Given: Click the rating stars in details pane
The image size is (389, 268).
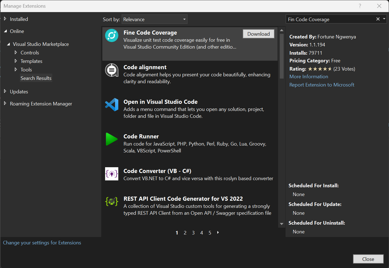Looking at the screenshot, I should point(320,69).
